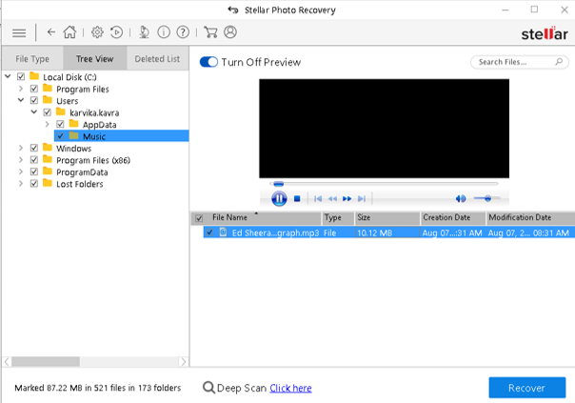The width and height of the screenshot is (575, 403).
Task: Uncheck the Lost Folders checkbox
Action: click(34, 184)
